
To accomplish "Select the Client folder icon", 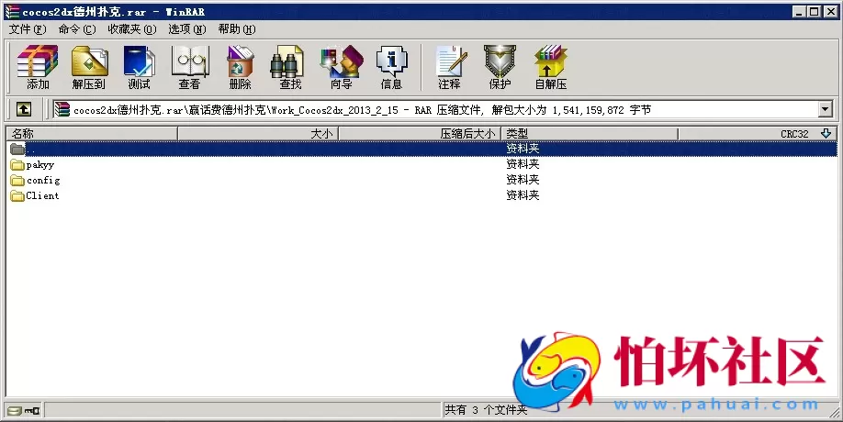I will 17,195.
